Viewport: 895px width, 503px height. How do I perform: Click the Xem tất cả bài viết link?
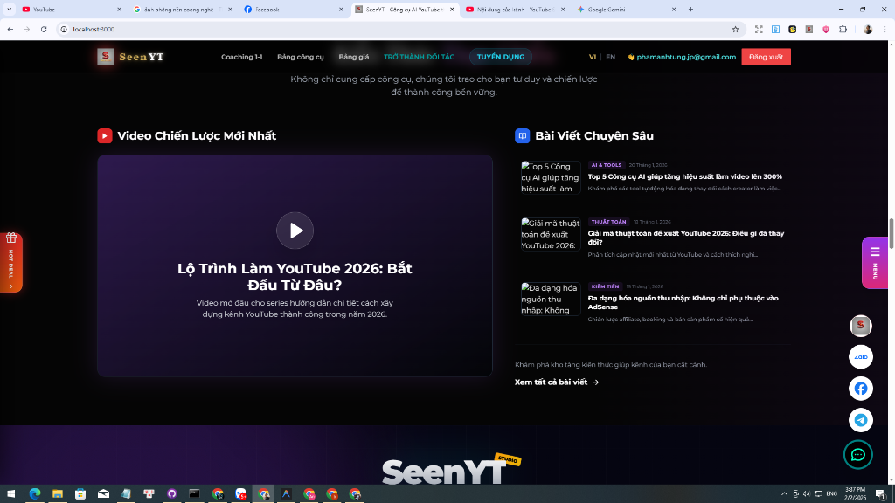pos(557,382)
